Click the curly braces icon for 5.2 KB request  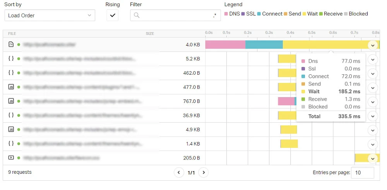click(11, 59)
